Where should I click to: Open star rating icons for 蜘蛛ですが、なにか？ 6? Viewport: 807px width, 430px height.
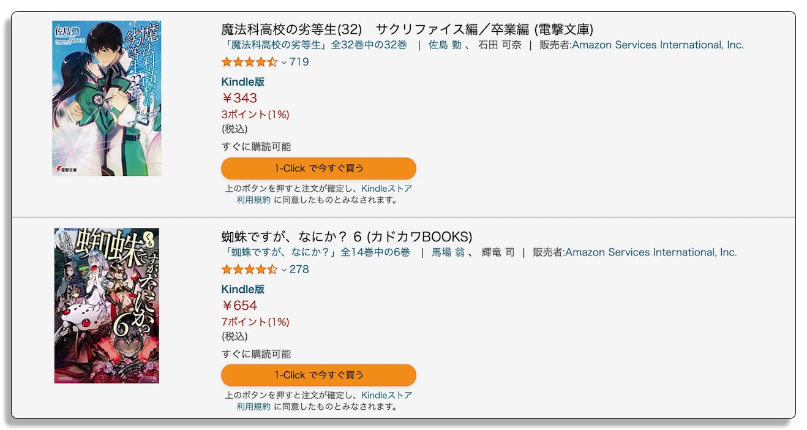tap(250, 270)
